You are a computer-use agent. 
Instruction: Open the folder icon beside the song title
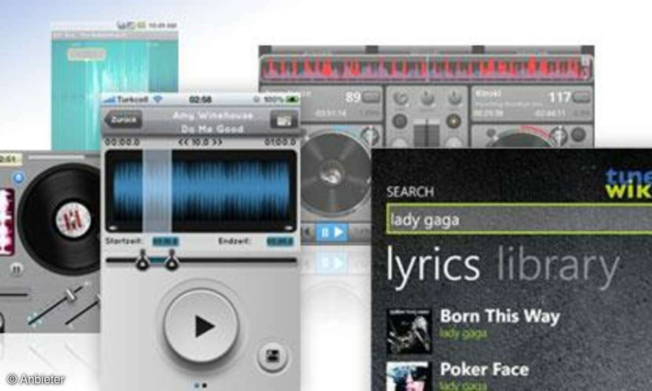284,120
